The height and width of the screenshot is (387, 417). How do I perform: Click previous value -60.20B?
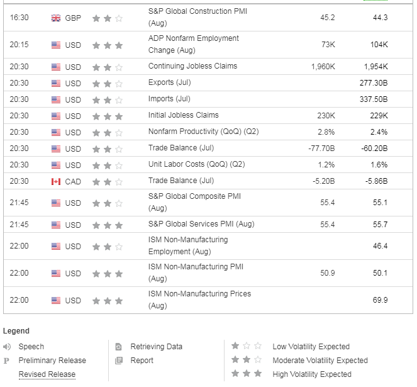(x=374, y=149)
